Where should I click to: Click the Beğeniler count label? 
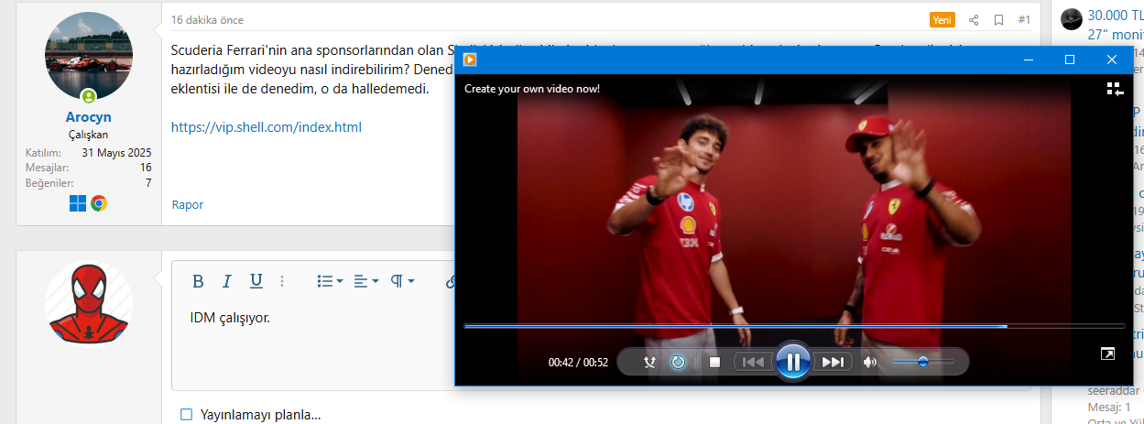point(49,183)
